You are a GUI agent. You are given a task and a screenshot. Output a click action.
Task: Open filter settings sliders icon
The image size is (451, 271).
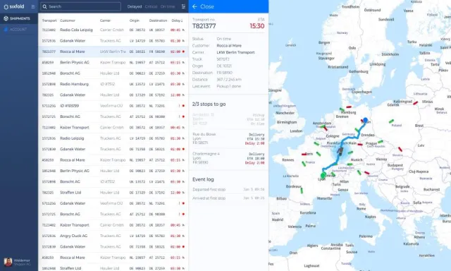(x=183, y=6)
